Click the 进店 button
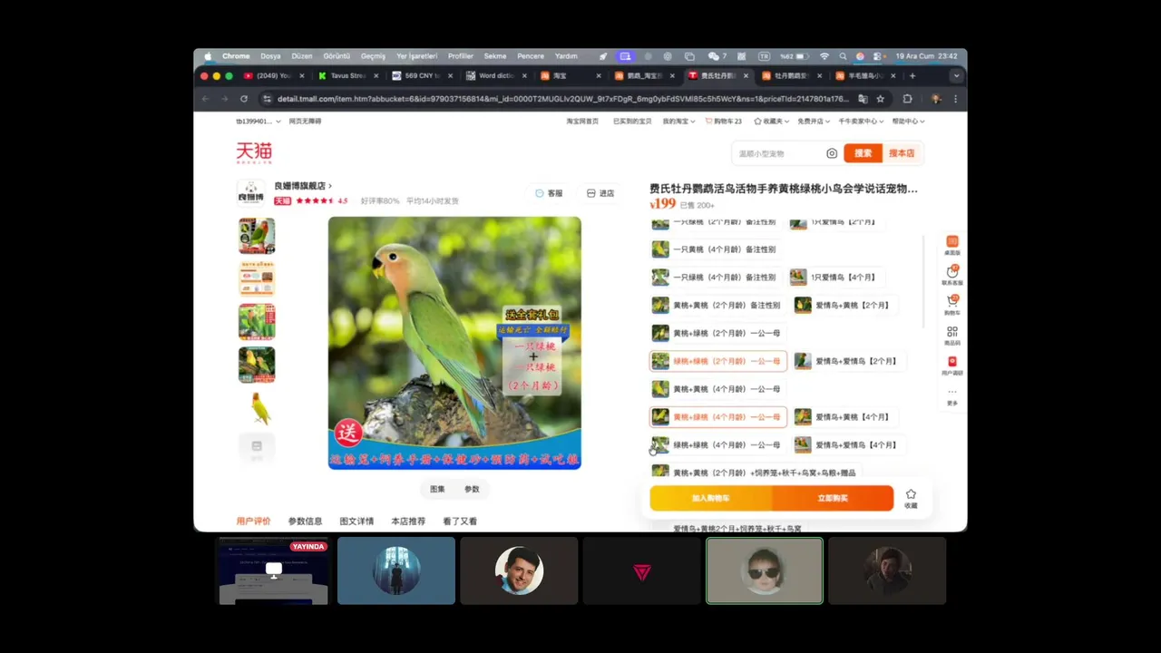The image size is (1161, 653). pyautogui.click(x=600, y=193)
